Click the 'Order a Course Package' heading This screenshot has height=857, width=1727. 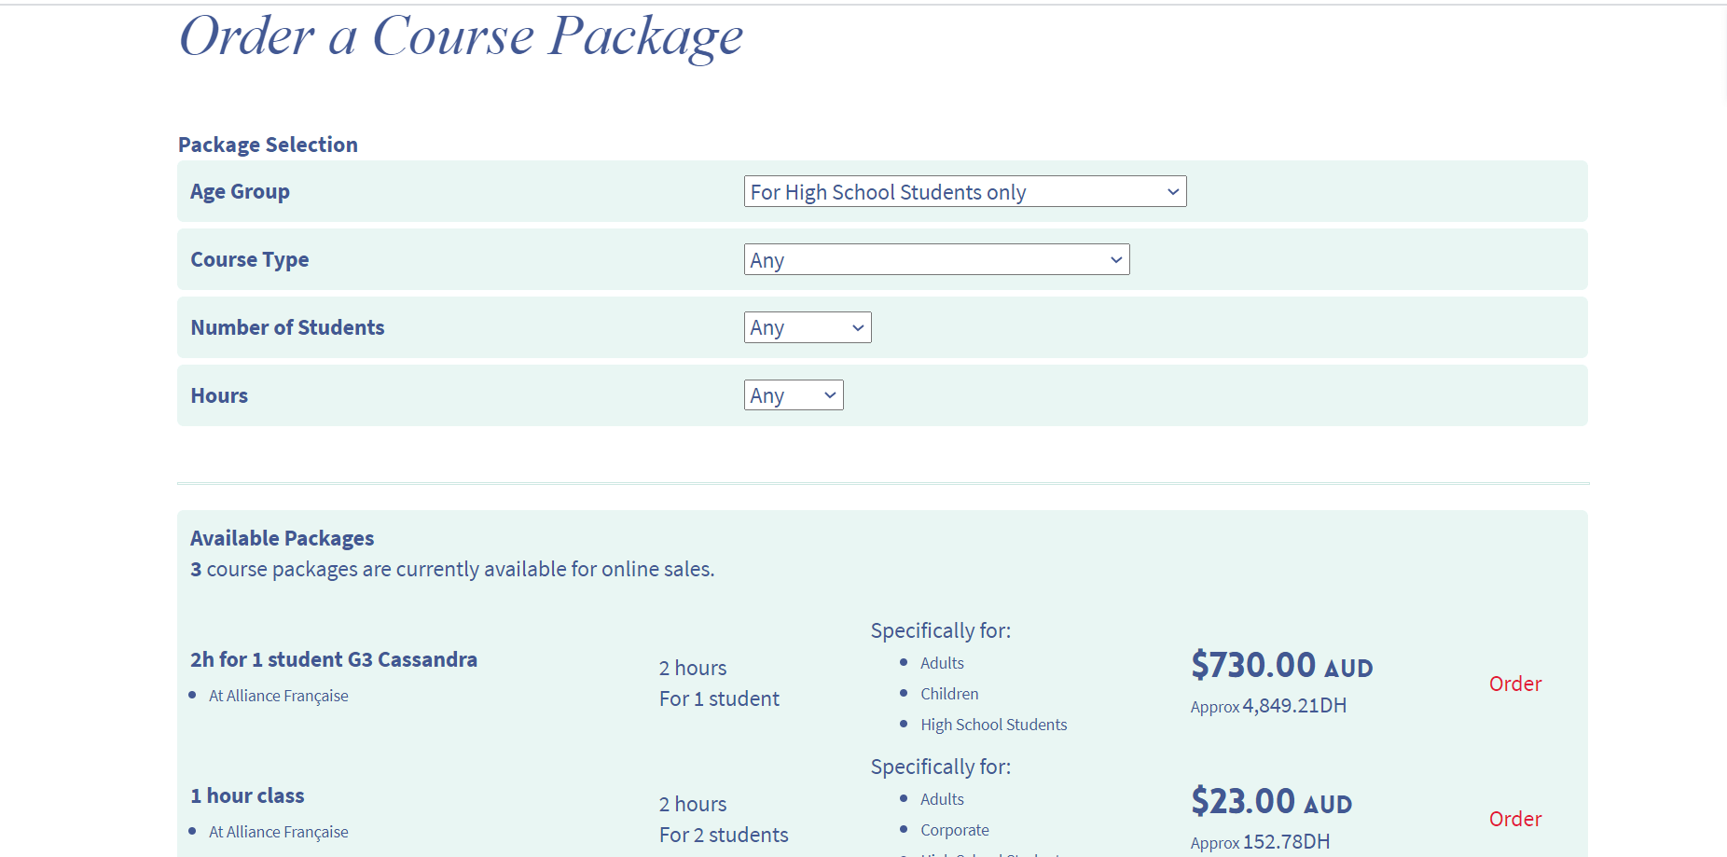click(x=461, y=37)
